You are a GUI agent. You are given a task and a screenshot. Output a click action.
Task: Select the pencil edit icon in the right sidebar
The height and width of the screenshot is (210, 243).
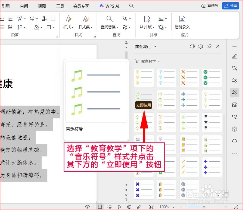234,56
